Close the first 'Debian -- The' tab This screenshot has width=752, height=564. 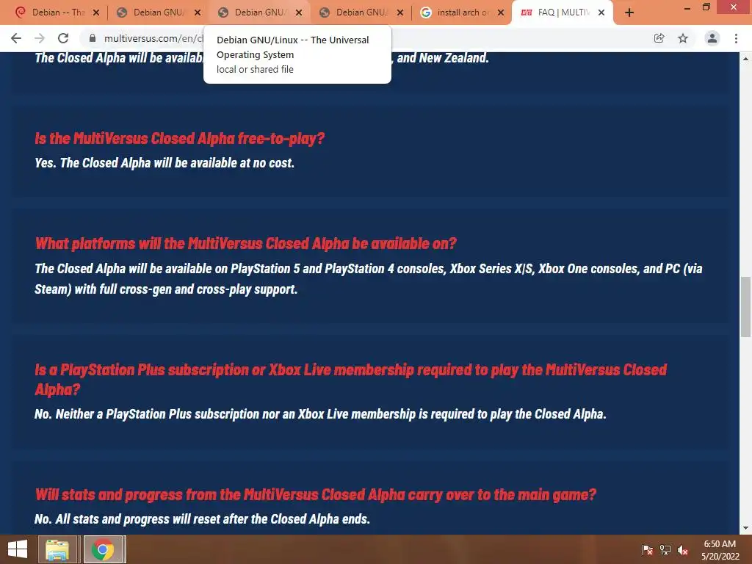[x=96, y=13]
